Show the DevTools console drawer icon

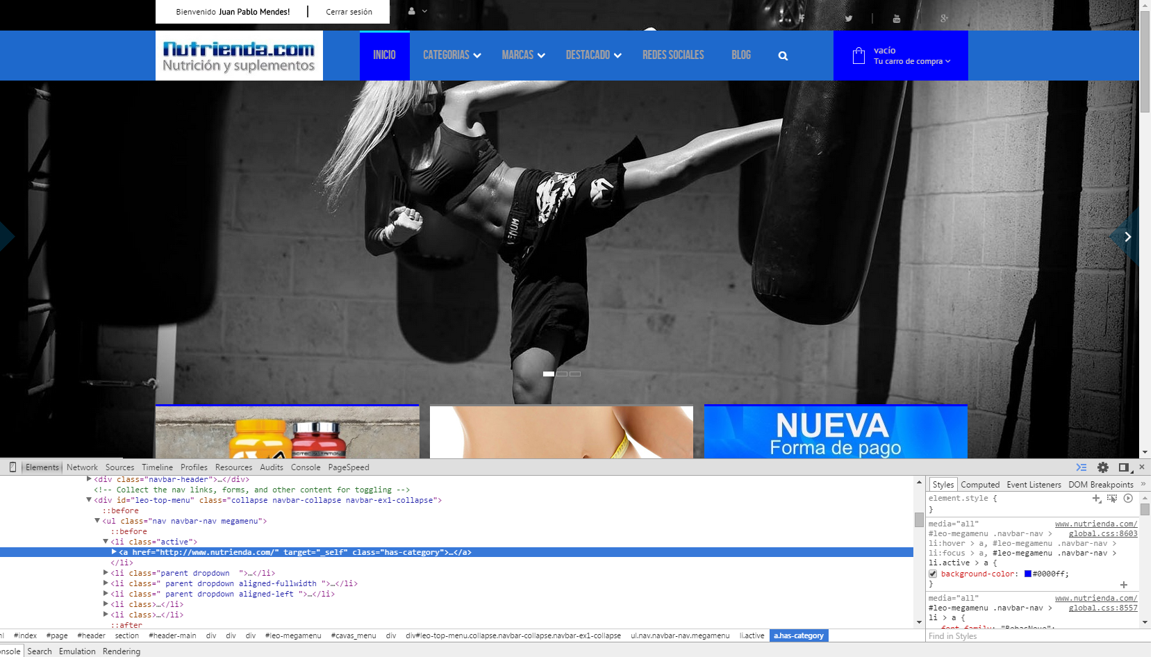coord(1081,467)
